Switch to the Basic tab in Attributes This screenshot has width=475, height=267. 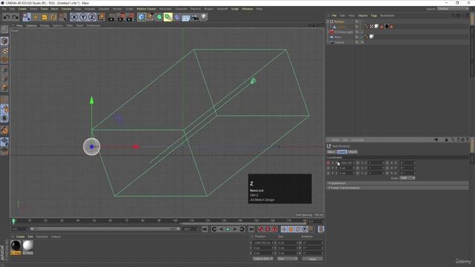tap(332, 151)
